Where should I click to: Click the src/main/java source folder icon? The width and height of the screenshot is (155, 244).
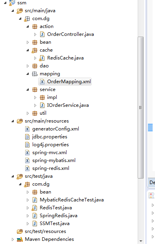coord(20,11)
